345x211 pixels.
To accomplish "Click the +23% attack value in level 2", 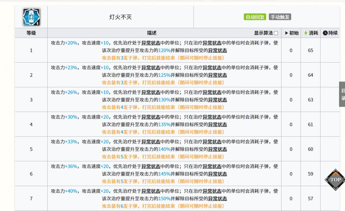I will click(x=71, y=68).
